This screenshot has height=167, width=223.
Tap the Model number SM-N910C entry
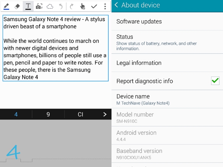[x=167, y=117]
